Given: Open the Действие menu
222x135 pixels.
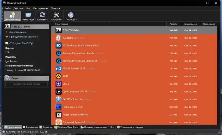Looking at the screenshot, I should click(x=18, y=8).
